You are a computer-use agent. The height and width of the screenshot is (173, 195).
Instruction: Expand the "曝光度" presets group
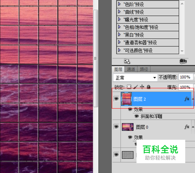119,19
